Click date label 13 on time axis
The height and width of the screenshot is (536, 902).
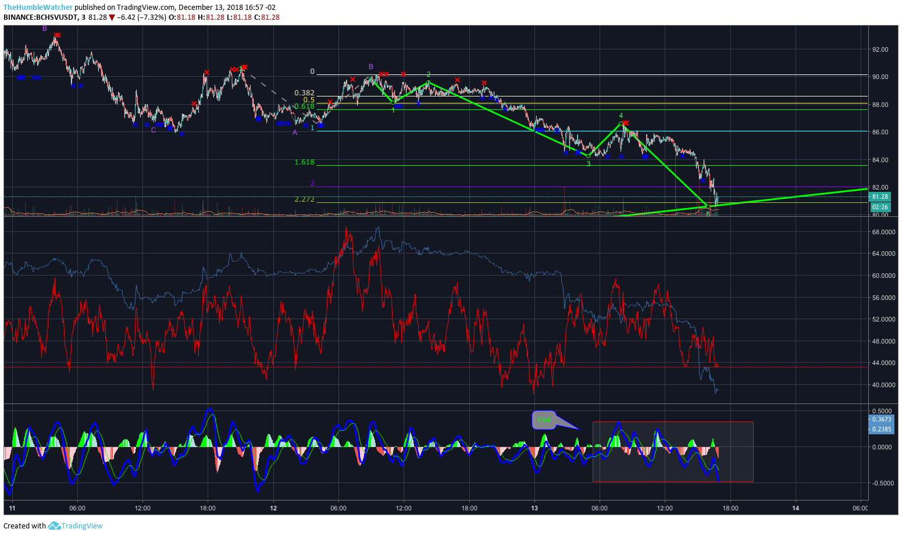534,508
